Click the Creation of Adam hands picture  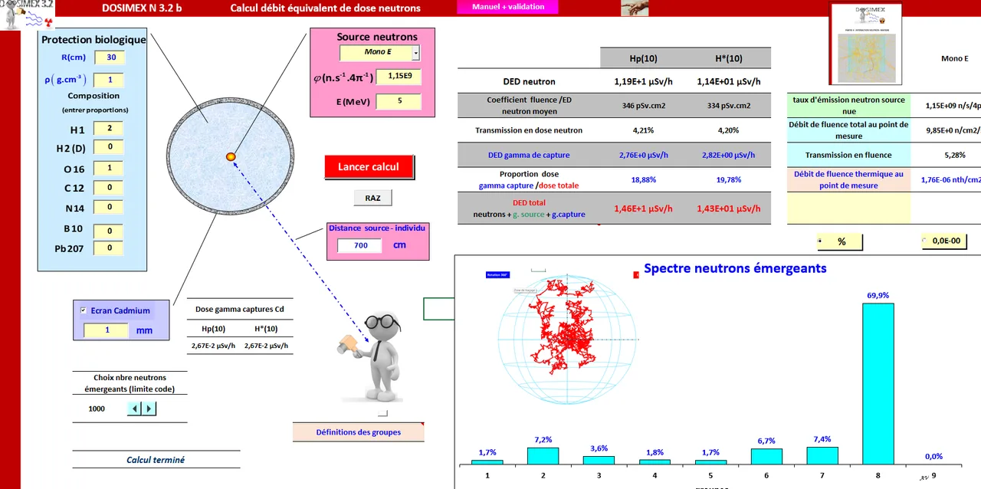click(x=635, y=8)
